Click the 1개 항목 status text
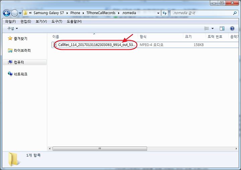Image resolution: width=241 pixels, height=170 pixels. pyautogui.click(x=33, y=155)
